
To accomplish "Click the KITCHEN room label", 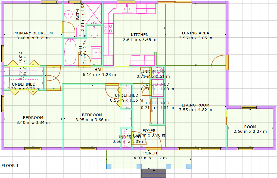I will click(139, 35).
